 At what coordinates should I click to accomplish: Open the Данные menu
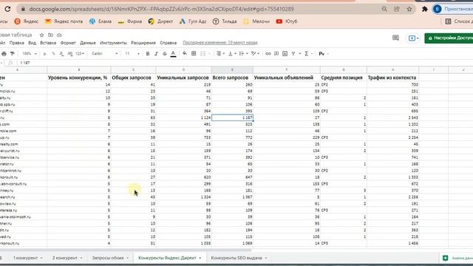pos(88,43)
